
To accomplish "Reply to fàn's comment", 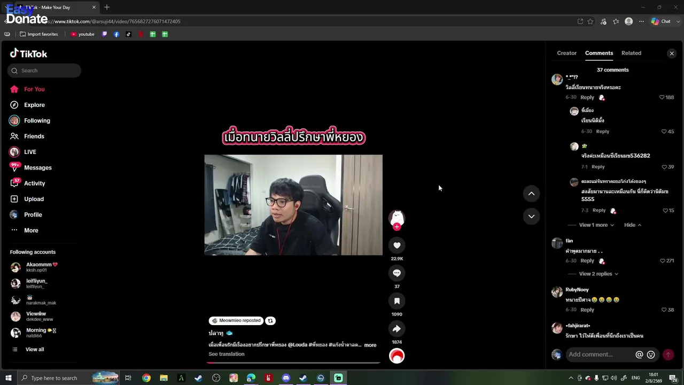I will point(587,261).
